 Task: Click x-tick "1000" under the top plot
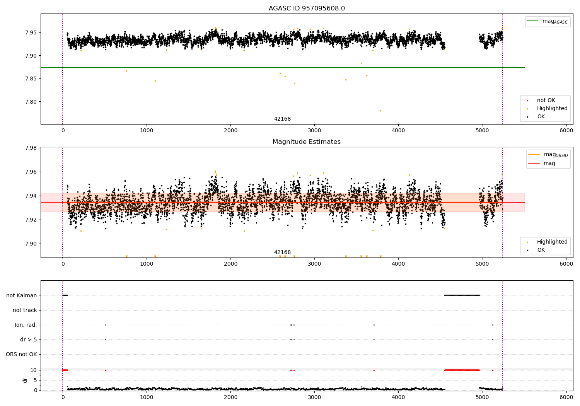(147, 131)
